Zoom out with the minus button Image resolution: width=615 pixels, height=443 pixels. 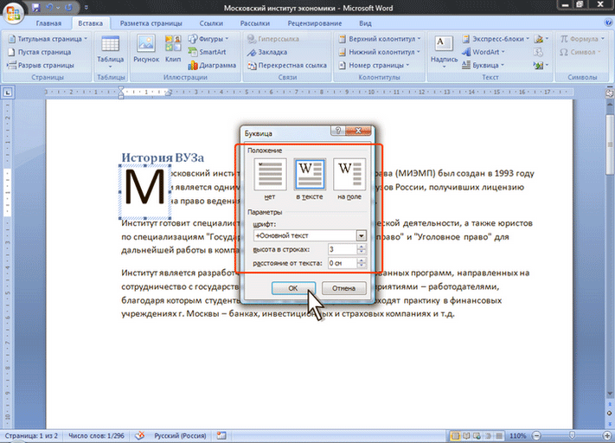click(x=536, y=435)
